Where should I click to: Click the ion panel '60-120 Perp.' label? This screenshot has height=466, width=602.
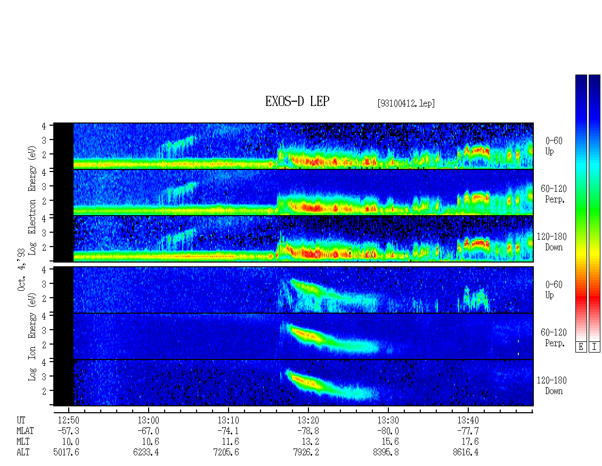pyautogui.click(x=554, y=338)
